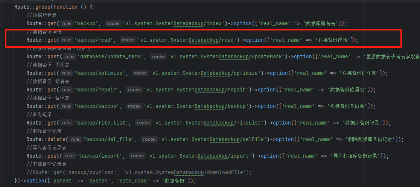
Task: Click the 'v1.system.SystemDatabackup/import' route string
Action: 199,156
